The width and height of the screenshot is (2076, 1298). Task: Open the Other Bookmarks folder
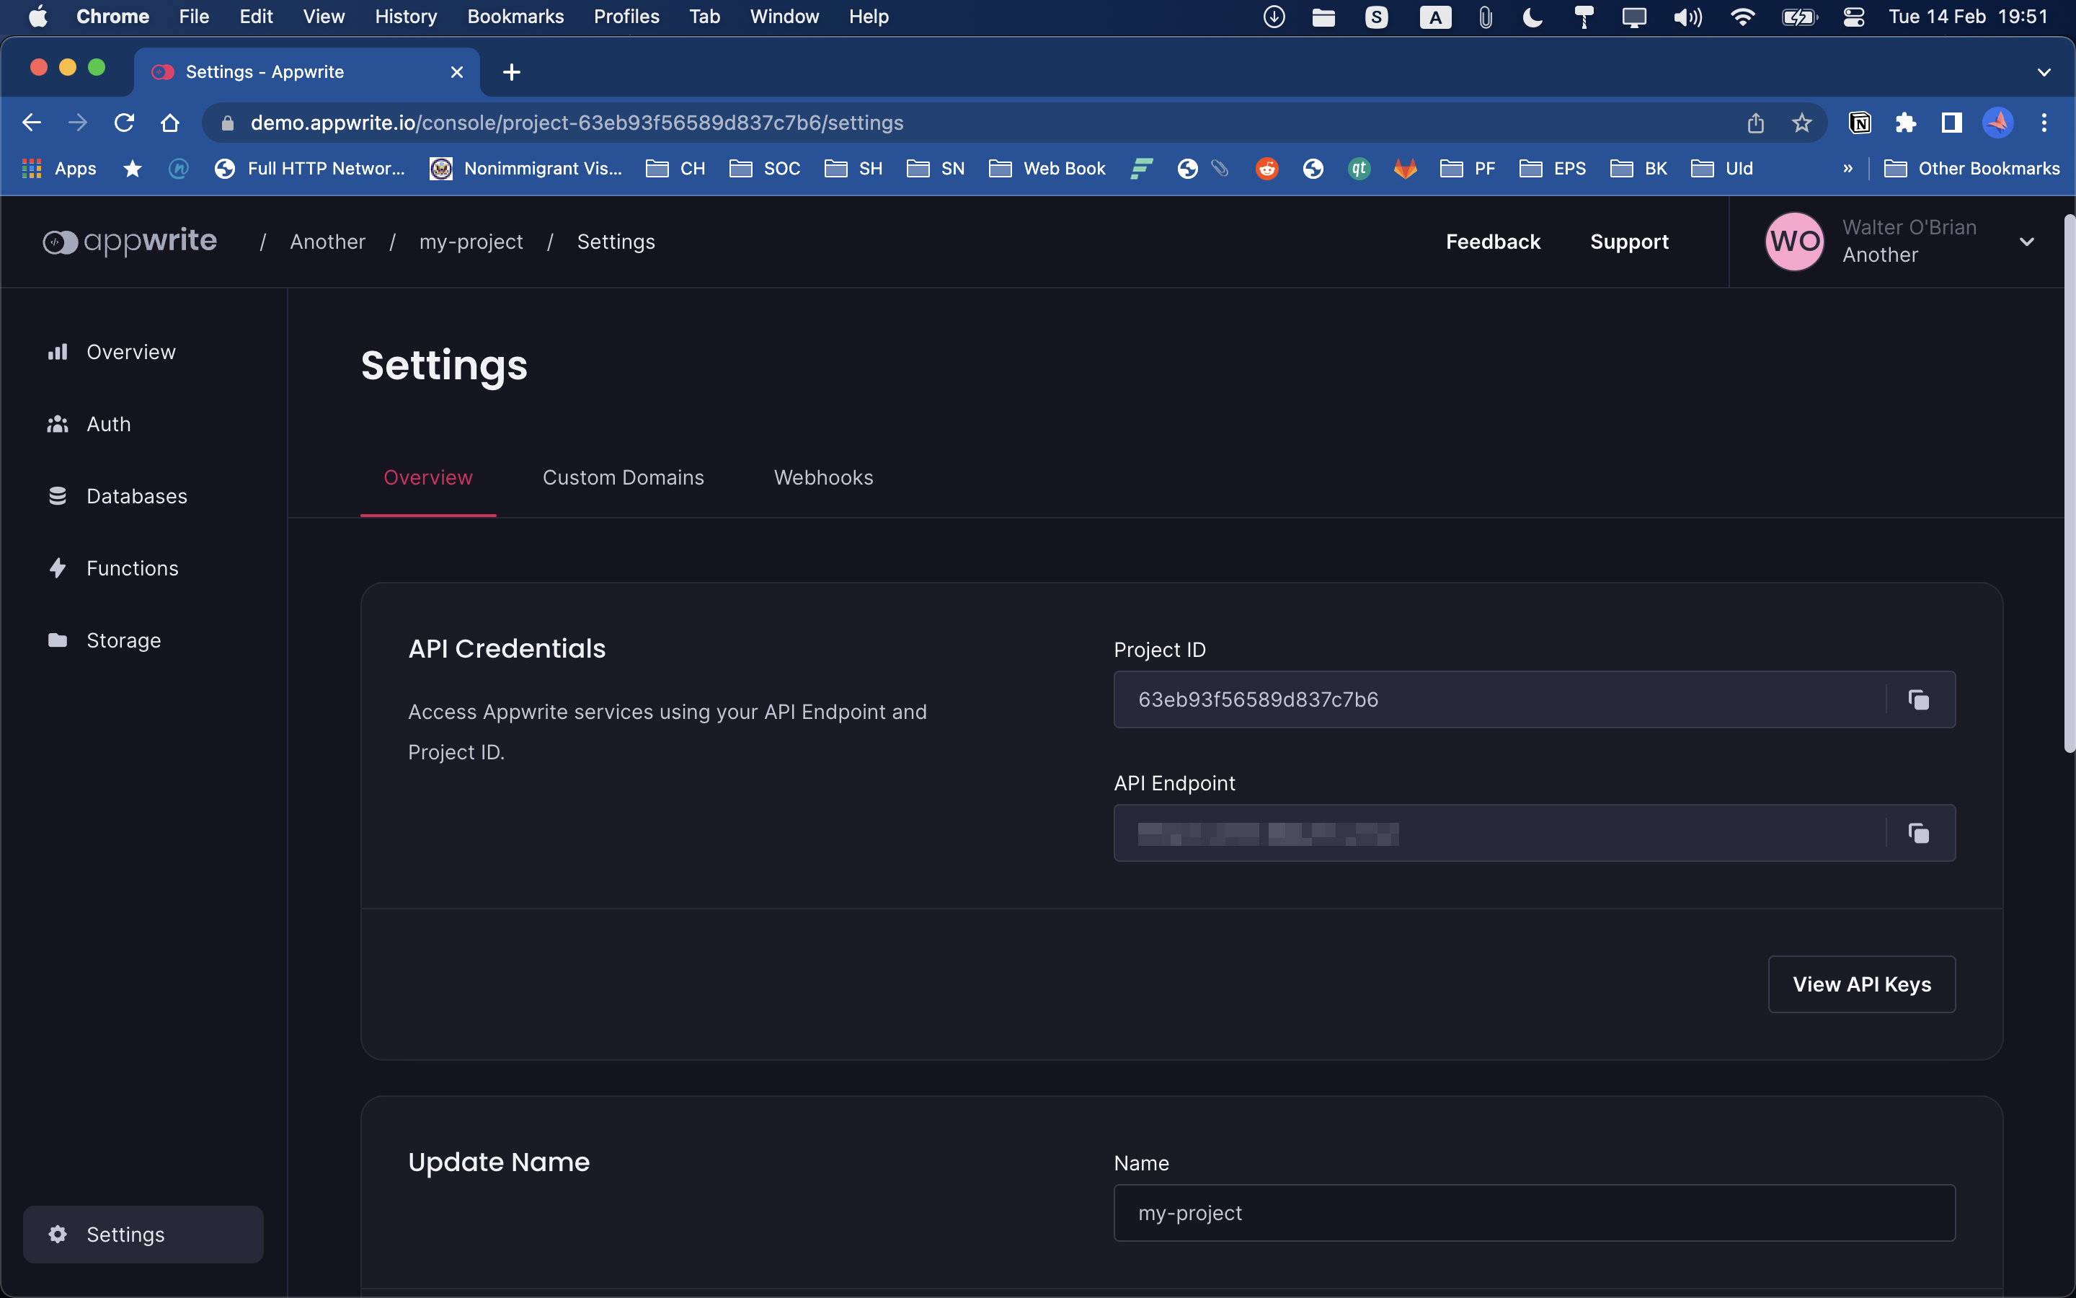(1971, 168)
